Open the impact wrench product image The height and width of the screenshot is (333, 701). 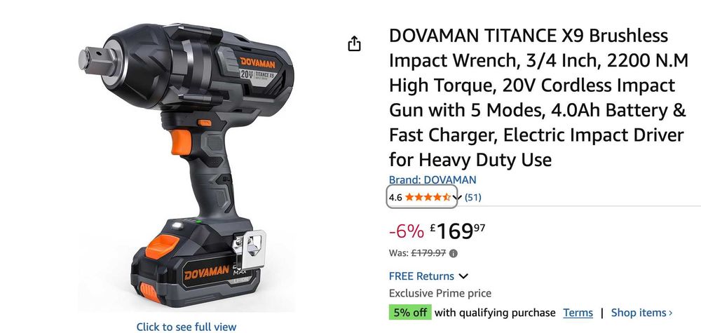coord(186,167)
